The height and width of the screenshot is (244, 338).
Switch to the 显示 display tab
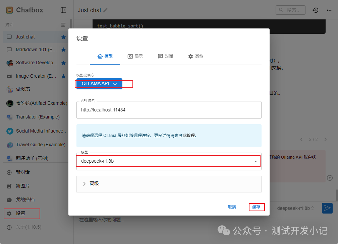[x=135, y=56]
